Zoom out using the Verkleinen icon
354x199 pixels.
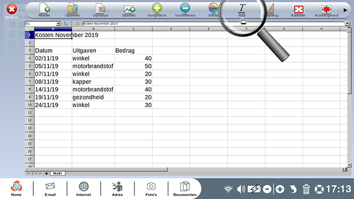(185, 10)
